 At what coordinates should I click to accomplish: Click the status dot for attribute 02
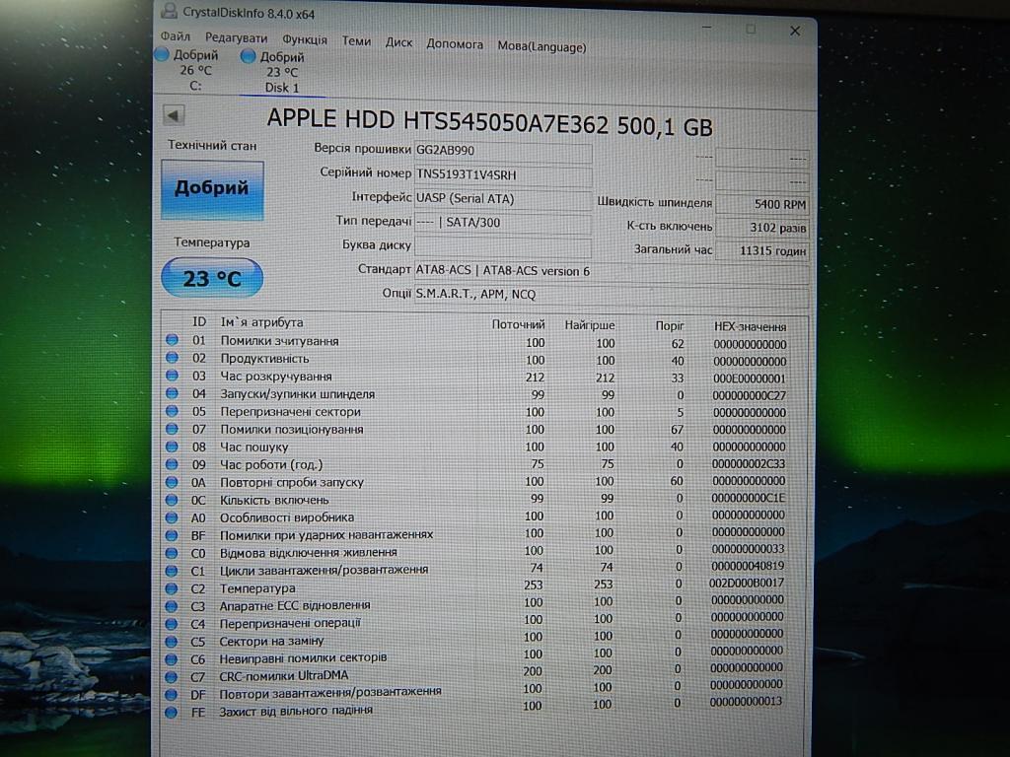[x=172, y=357]
